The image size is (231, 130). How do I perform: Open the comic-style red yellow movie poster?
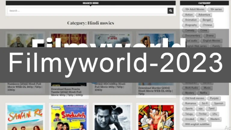[156, 117]
